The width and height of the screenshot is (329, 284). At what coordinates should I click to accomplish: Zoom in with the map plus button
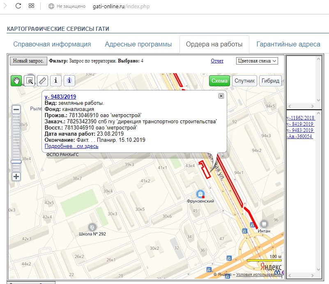[x=16, y=177]
